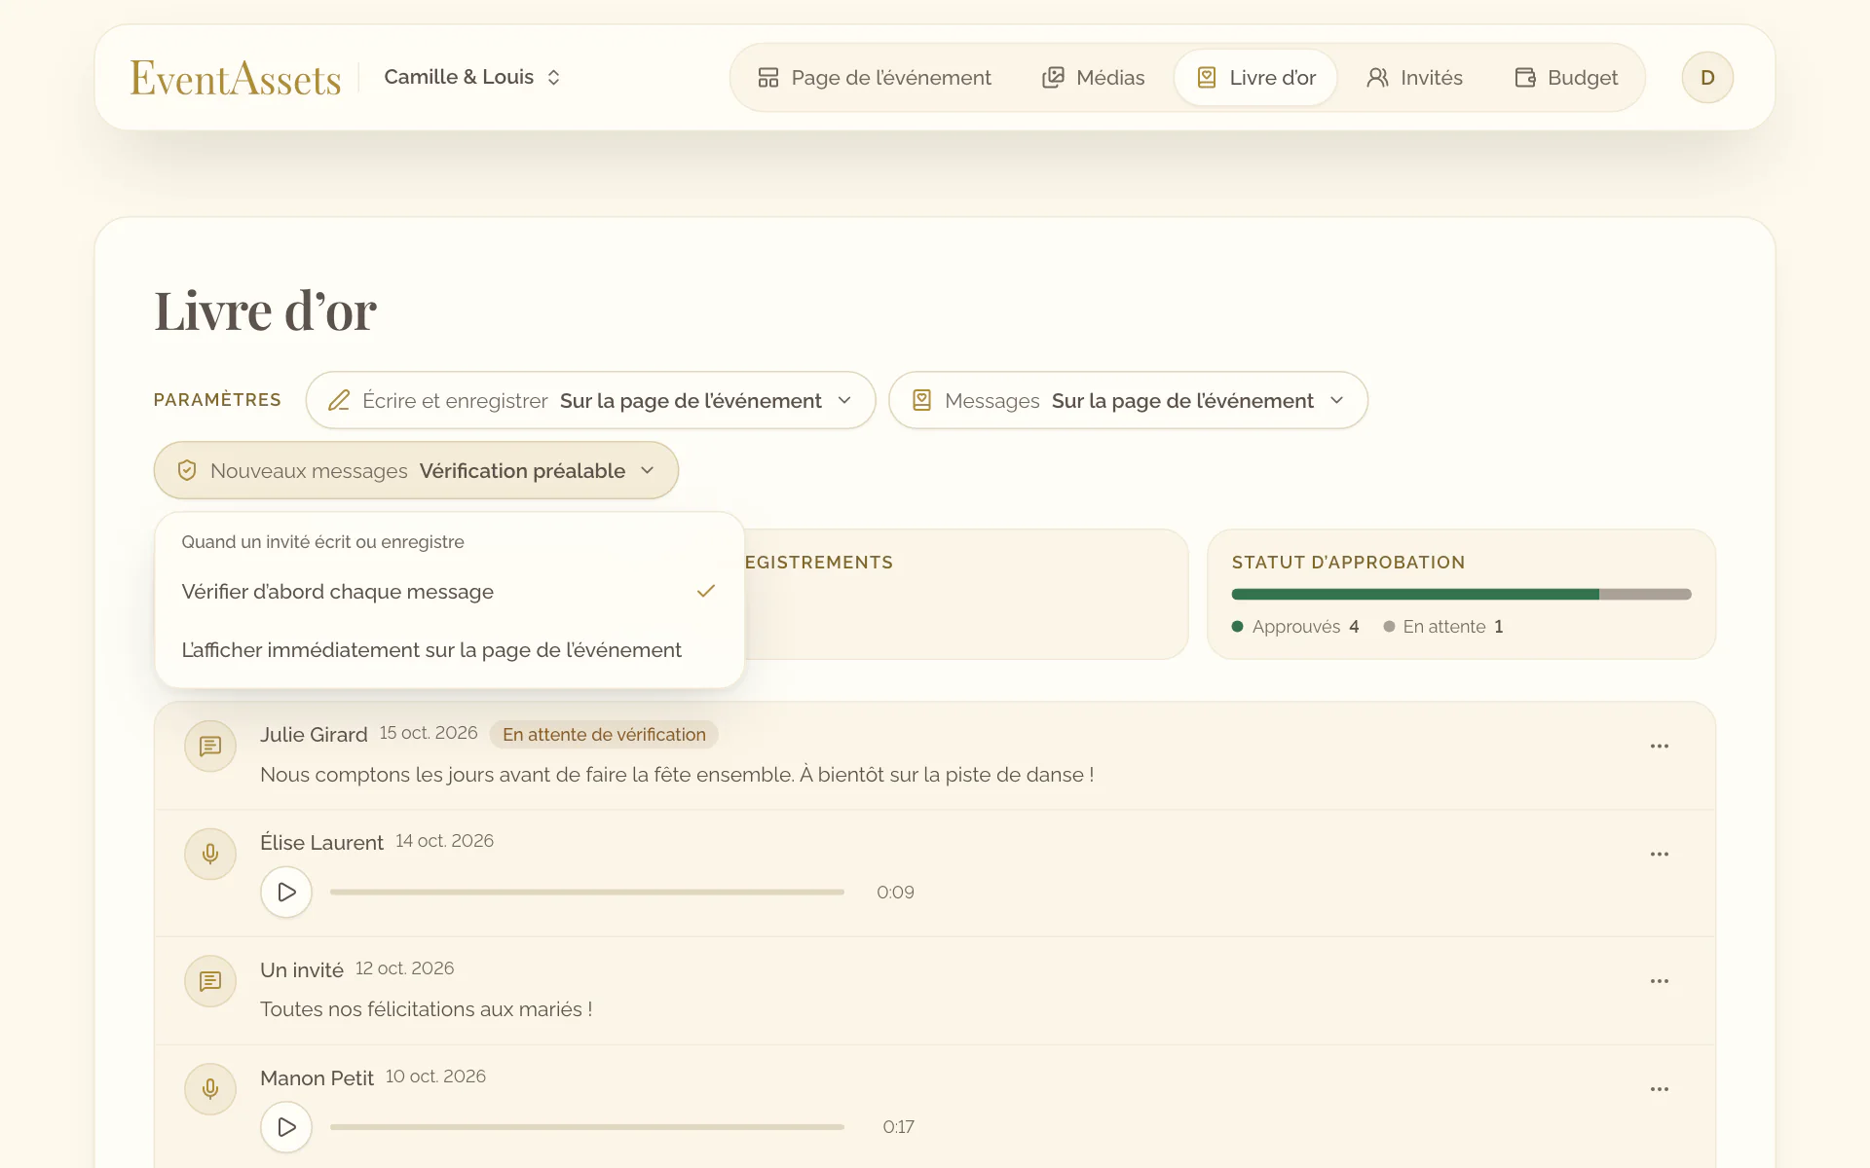This screenshot has height=1168, width=1870.
Task: Choose Vérifier d'abord chaque message
Action: pyautogui.click(x=449, y=592)
